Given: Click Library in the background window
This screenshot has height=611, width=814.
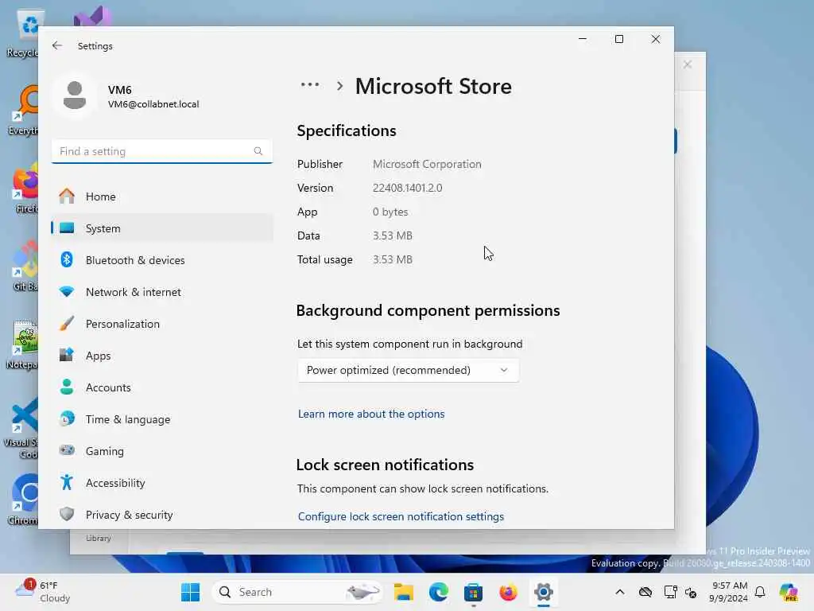Looking at the screenshot, I should tap(99, 539).
